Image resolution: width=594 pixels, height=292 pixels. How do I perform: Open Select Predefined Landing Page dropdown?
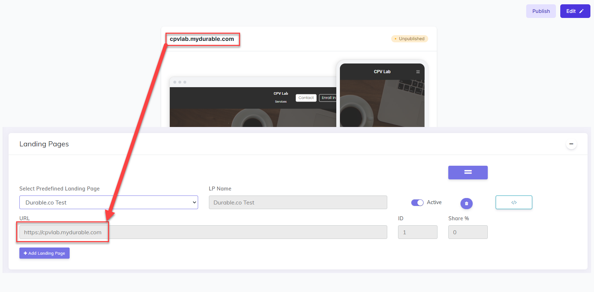point(109,202)
